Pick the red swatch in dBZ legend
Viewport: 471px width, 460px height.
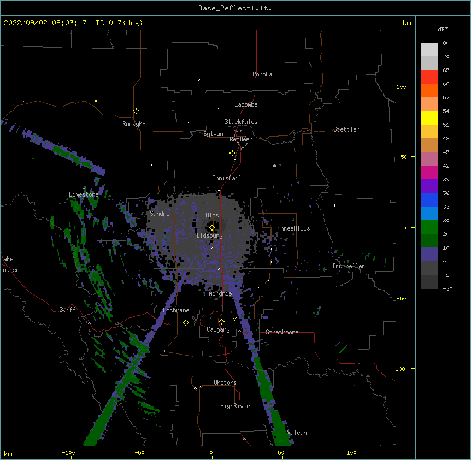(429, 76)
